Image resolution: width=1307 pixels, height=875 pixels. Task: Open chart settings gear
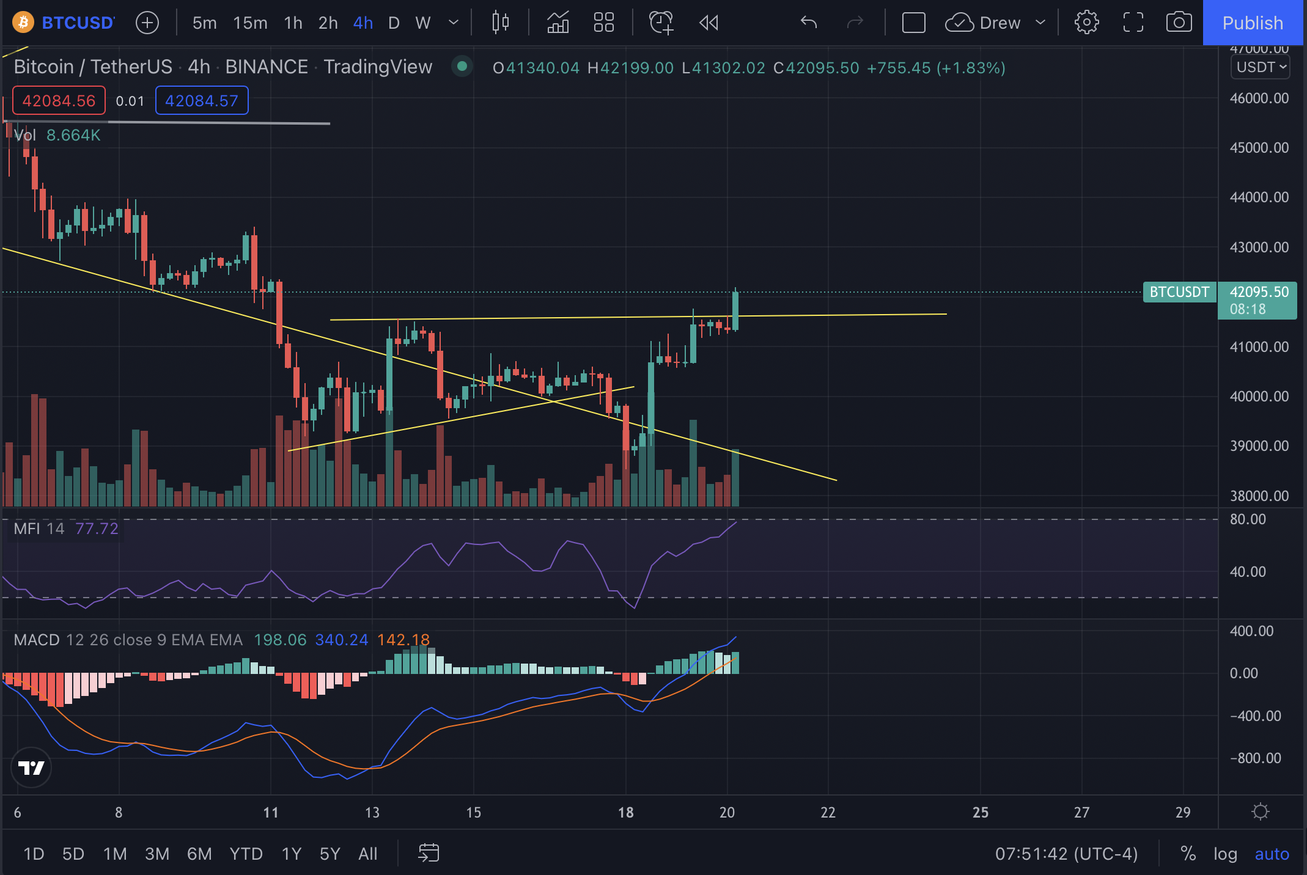click(1087, 23)
